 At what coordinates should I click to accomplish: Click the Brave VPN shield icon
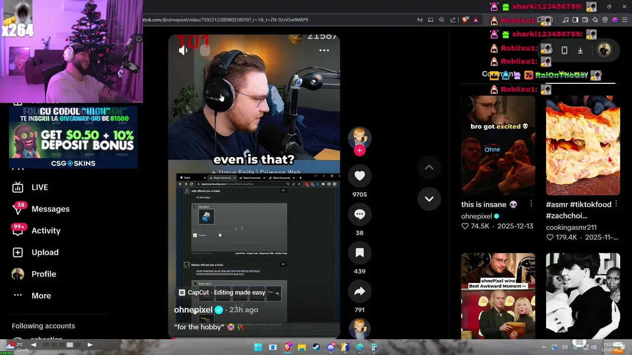tap(605, 20)
